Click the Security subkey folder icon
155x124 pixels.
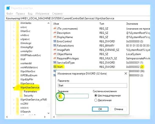[x=21, y=95]
